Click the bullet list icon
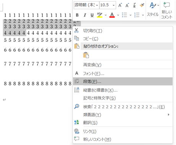 click(124, 15)
